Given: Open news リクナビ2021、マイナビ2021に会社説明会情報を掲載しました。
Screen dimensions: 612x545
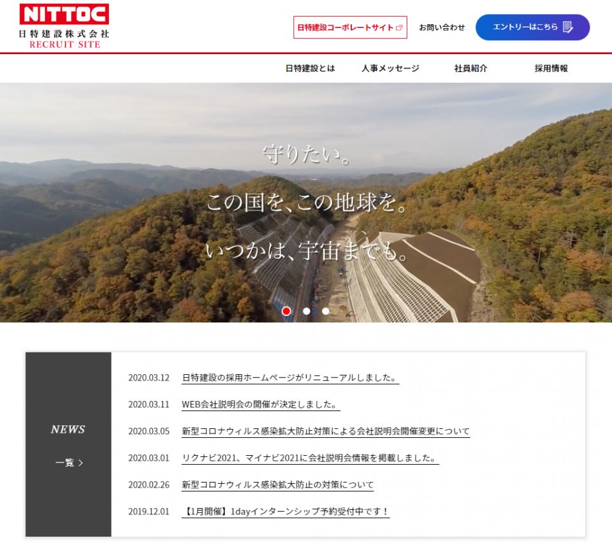Looking at the screenshot, I should click(x=310, y=458).
